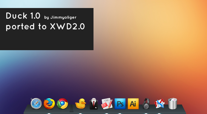
Task: Open the black suit and tie app
Action: (x=94, y=104)
